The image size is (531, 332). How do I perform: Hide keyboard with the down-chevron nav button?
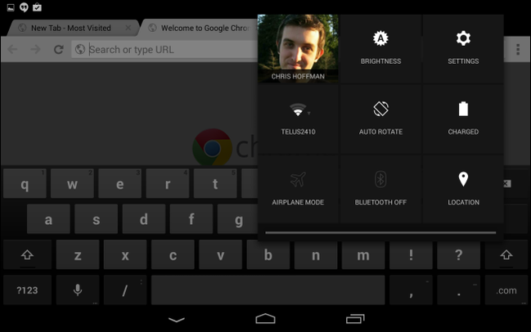(177, 320)
